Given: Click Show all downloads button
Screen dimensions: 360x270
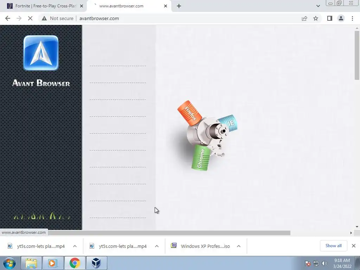Looking at the screenshot, I should tap(333, 246).
